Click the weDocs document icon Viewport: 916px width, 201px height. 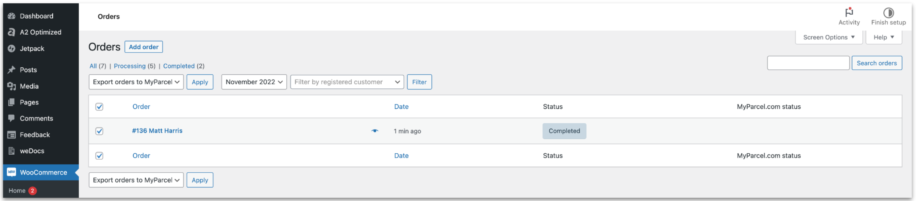tap(11, 151)
